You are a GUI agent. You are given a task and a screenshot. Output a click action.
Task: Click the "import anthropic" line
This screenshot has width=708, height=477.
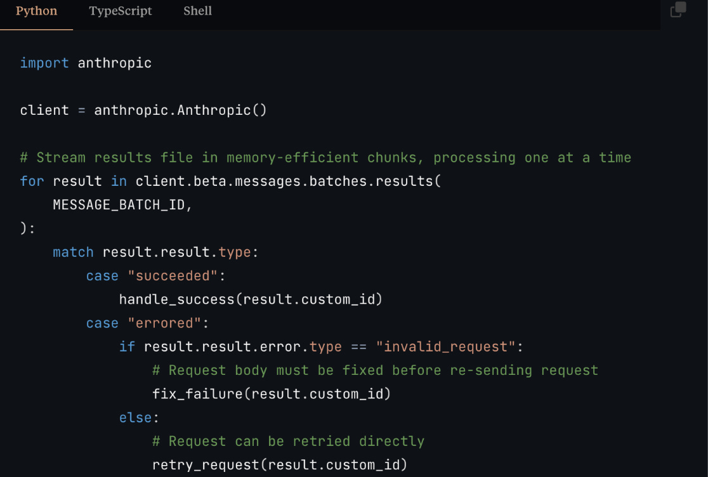(86, 63)
